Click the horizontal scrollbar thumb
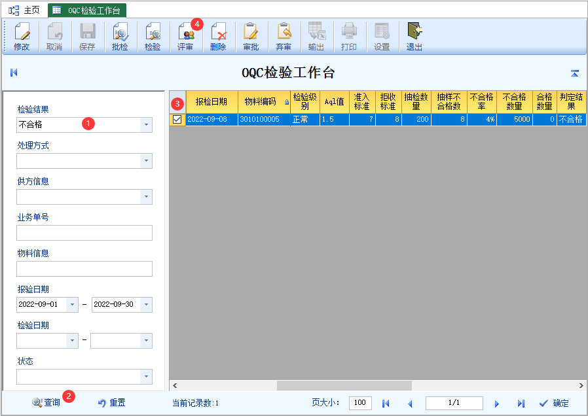Screen dimensions: 588x416 [x=344, y=385]
